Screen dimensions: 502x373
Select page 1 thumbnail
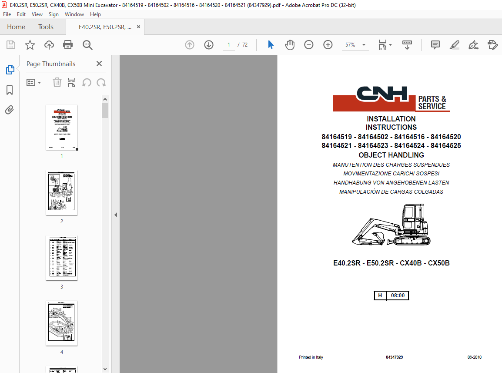click(x=62, y=127)
